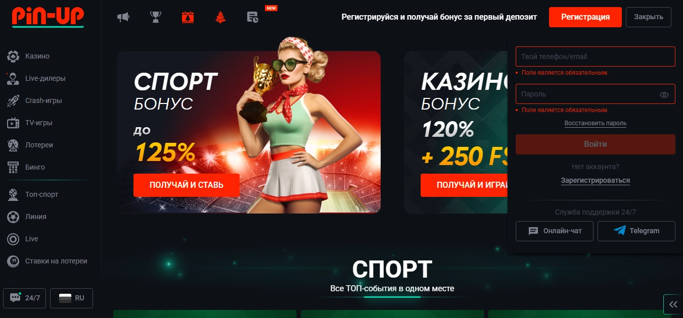Screen dimensions: 683x318
Task: Open the 24/7 support chat button
Action: (x=25, y=298)
